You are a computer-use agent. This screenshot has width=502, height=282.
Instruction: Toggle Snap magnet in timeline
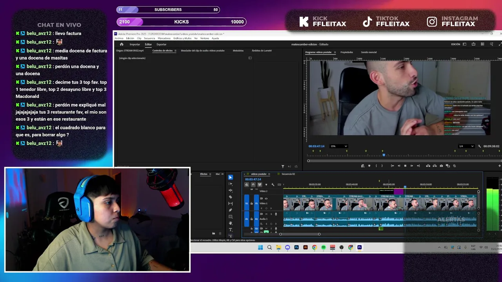[253, 184]
